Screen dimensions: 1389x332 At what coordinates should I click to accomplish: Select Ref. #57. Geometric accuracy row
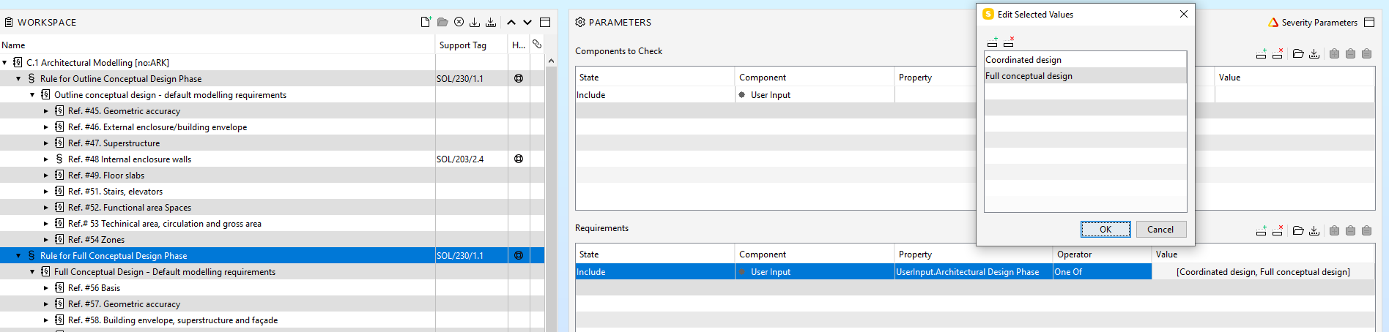click(272, 304)
